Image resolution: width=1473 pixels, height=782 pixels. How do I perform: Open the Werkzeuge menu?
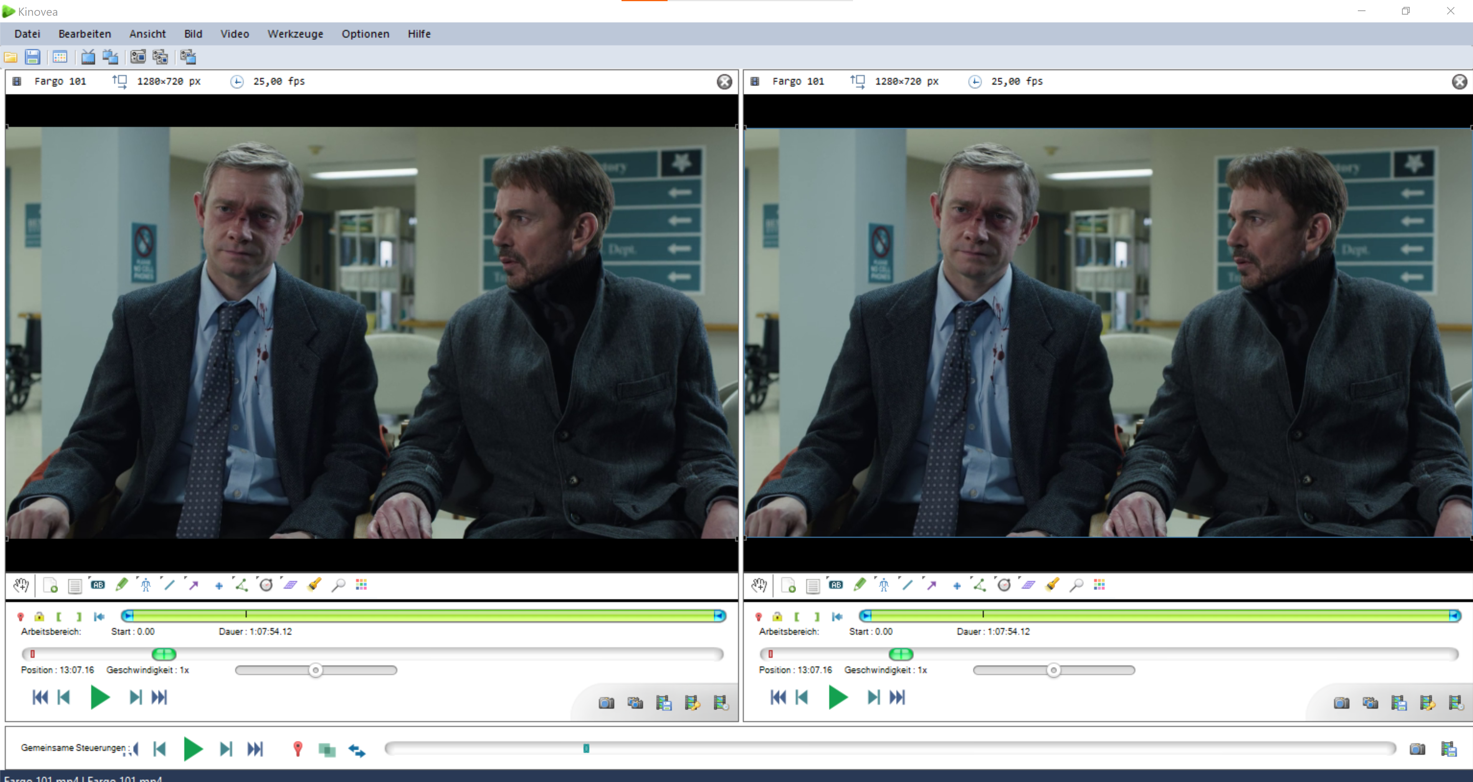(295, 34)
